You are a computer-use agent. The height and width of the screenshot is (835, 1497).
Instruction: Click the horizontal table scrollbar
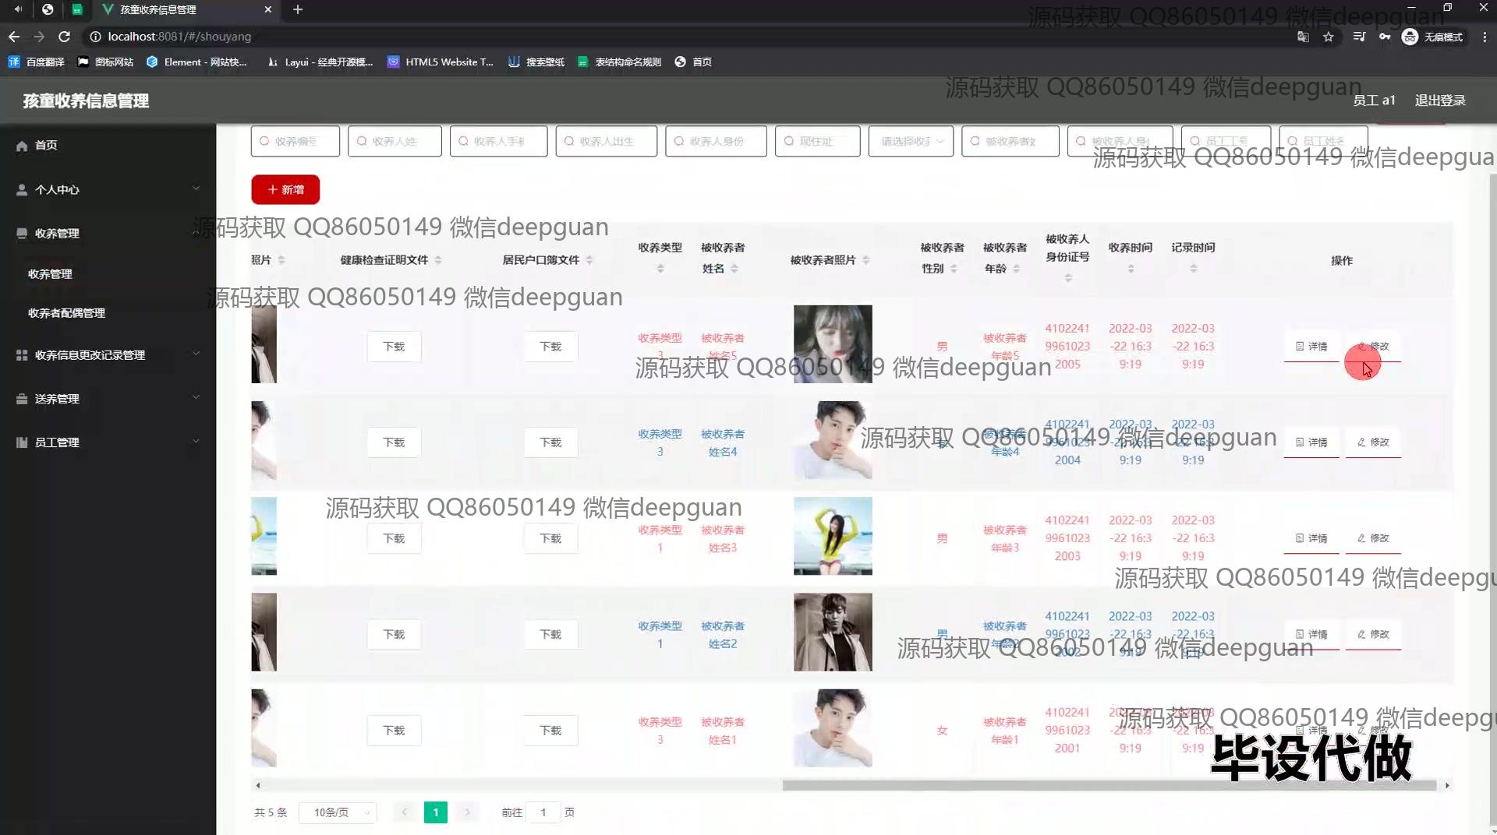point(1109,785)
